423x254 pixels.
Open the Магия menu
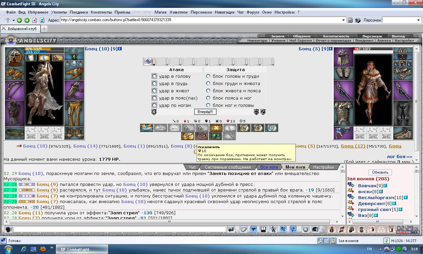pos(160,12)
